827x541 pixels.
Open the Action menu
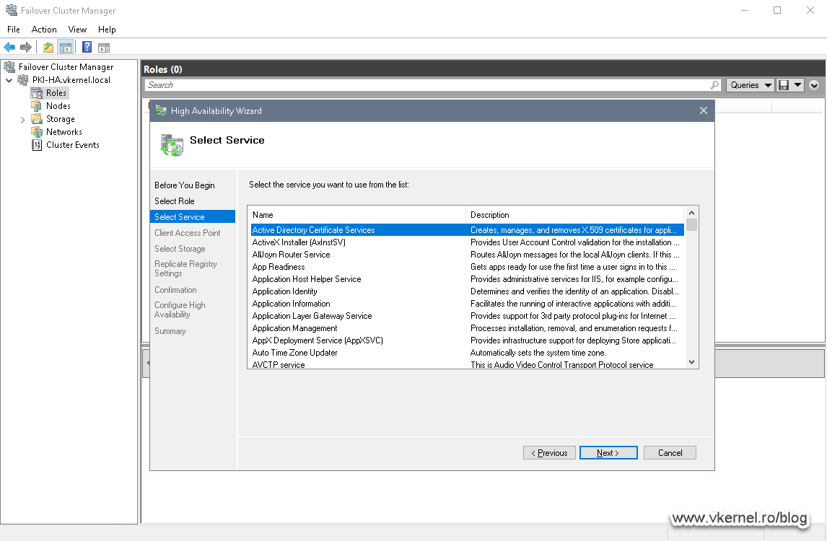click(x=44, y=30)
